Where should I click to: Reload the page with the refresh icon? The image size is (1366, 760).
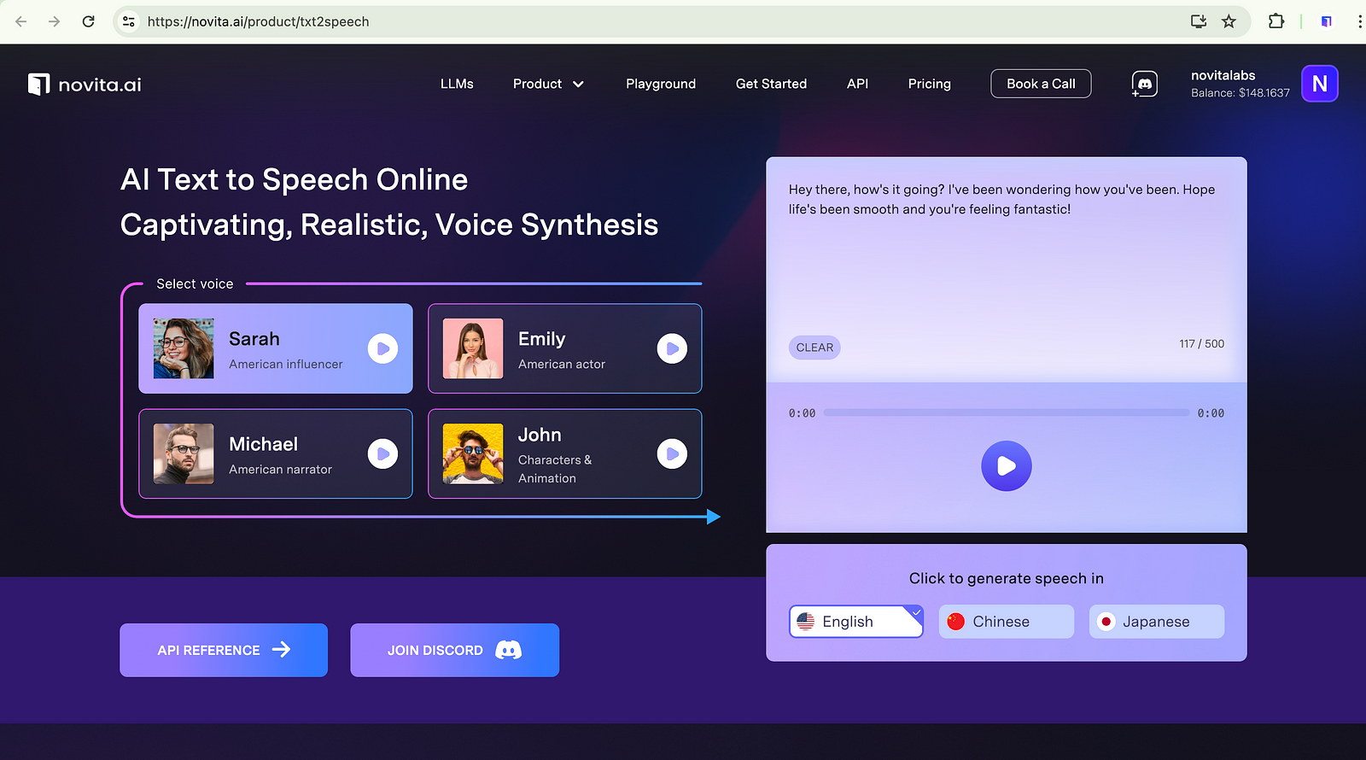tap(88, 21)
